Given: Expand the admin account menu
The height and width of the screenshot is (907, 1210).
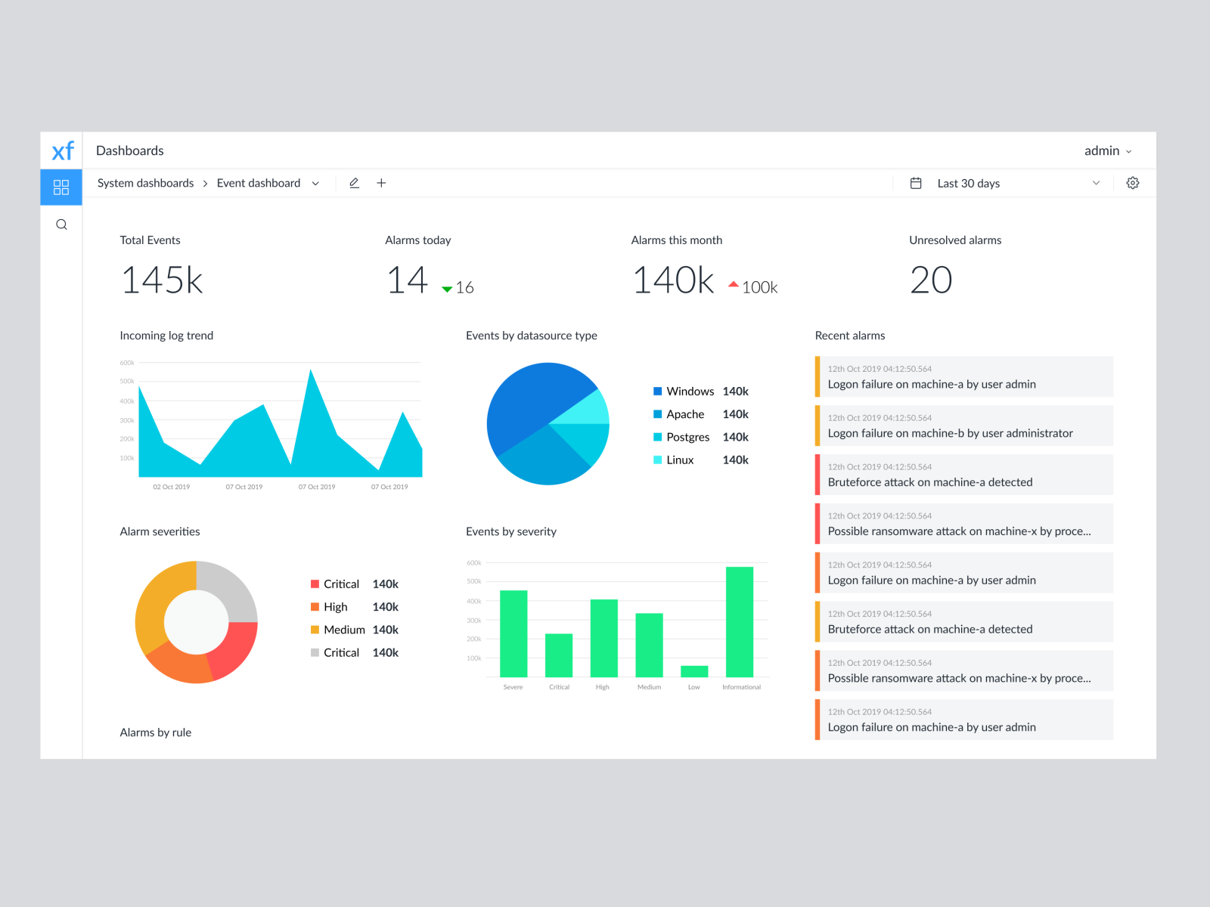Looking at the screenshot, I should point(1108,150).
